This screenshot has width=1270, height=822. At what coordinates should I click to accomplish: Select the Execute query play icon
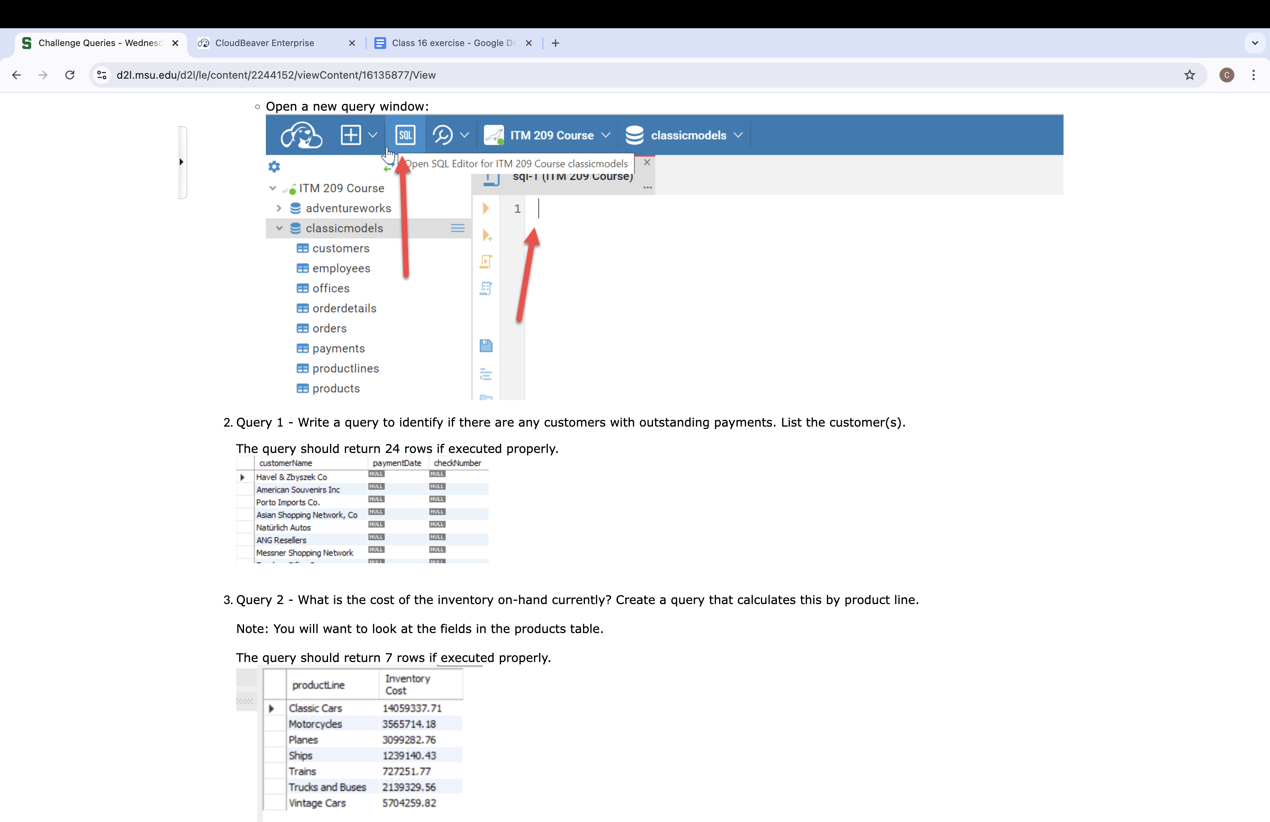[x=485, y=209]
